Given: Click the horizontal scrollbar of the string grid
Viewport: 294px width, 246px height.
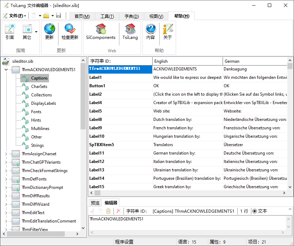Looking at the screenshot, I should 189,193.
